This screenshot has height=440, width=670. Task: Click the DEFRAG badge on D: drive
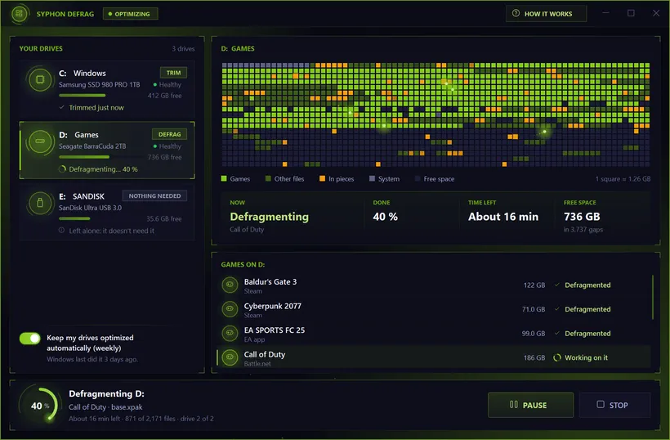pyautogui.click(x=170, y=134)
